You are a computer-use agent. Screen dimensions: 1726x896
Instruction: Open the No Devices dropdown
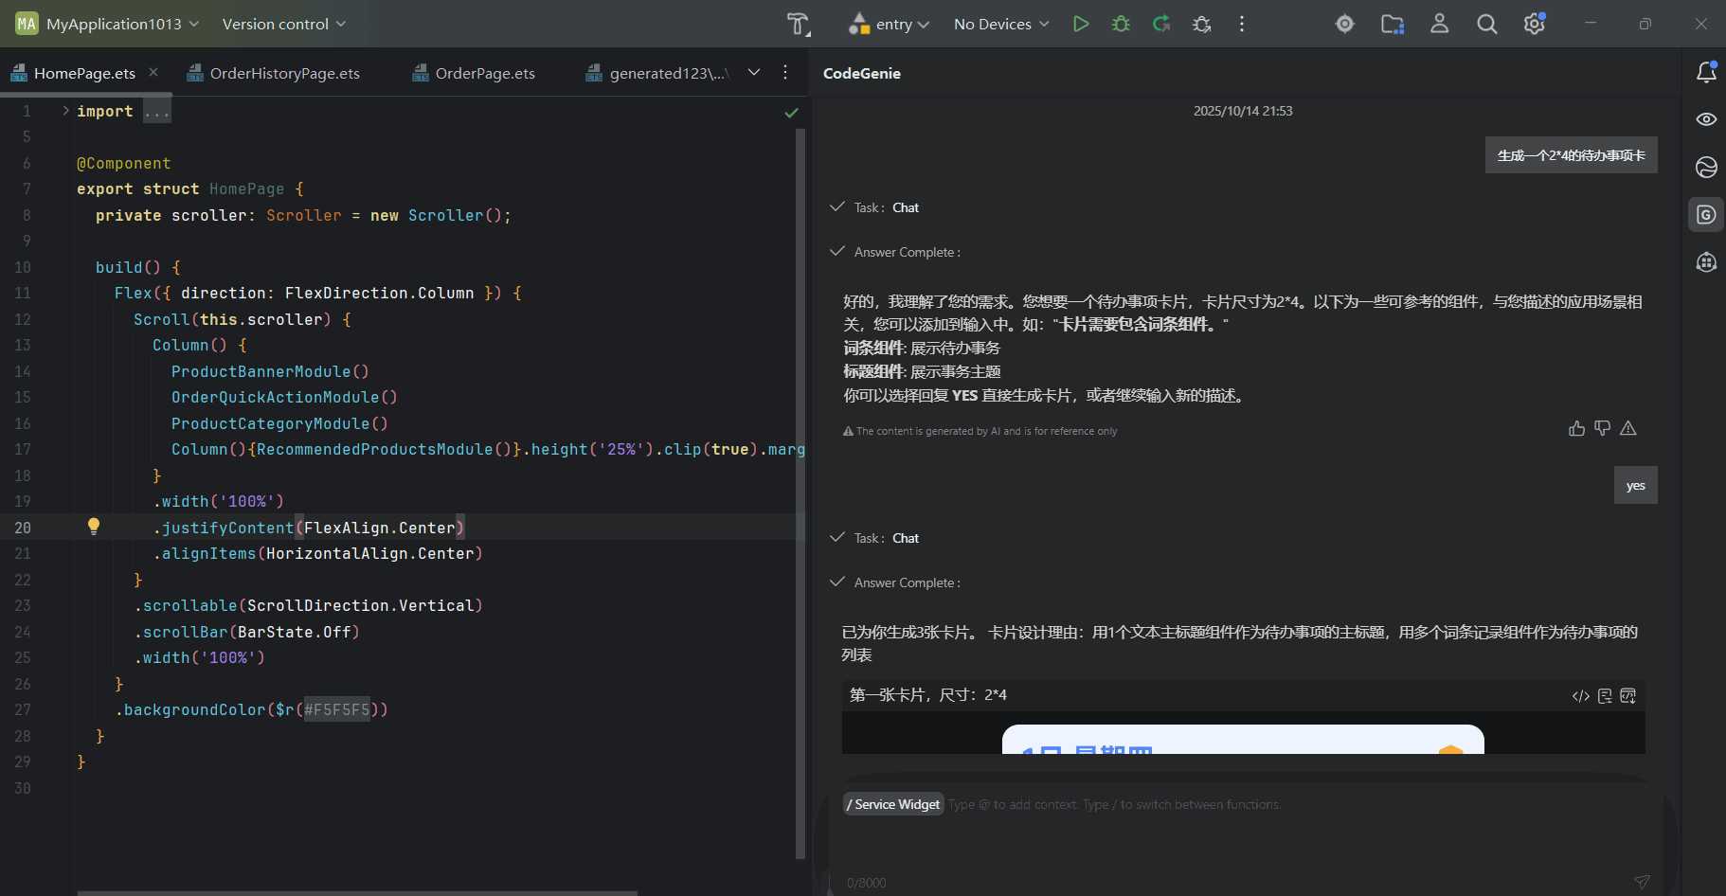click(x=1001, y=24)
